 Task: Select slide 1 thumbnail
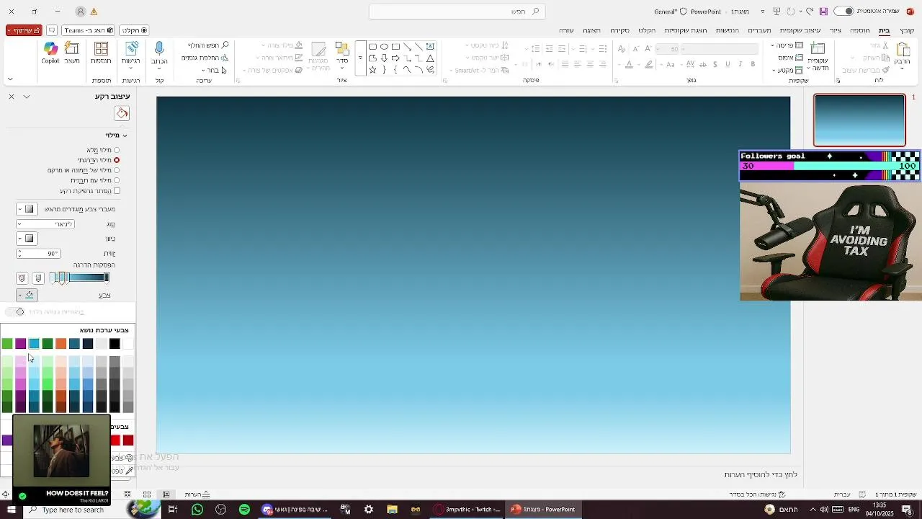859,120
